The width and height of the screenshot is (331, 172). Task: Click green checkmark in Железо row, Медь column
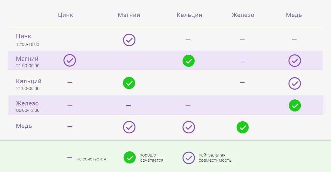295,105
